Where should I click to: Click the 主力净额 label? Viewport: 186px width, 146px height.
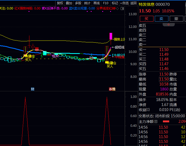point(146,122)
